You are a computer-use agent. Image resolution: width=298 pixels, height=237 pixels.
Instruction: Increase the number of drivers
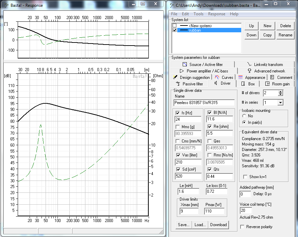[281, 92]
